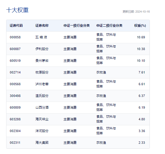Select security name 牧原股份

42,72
